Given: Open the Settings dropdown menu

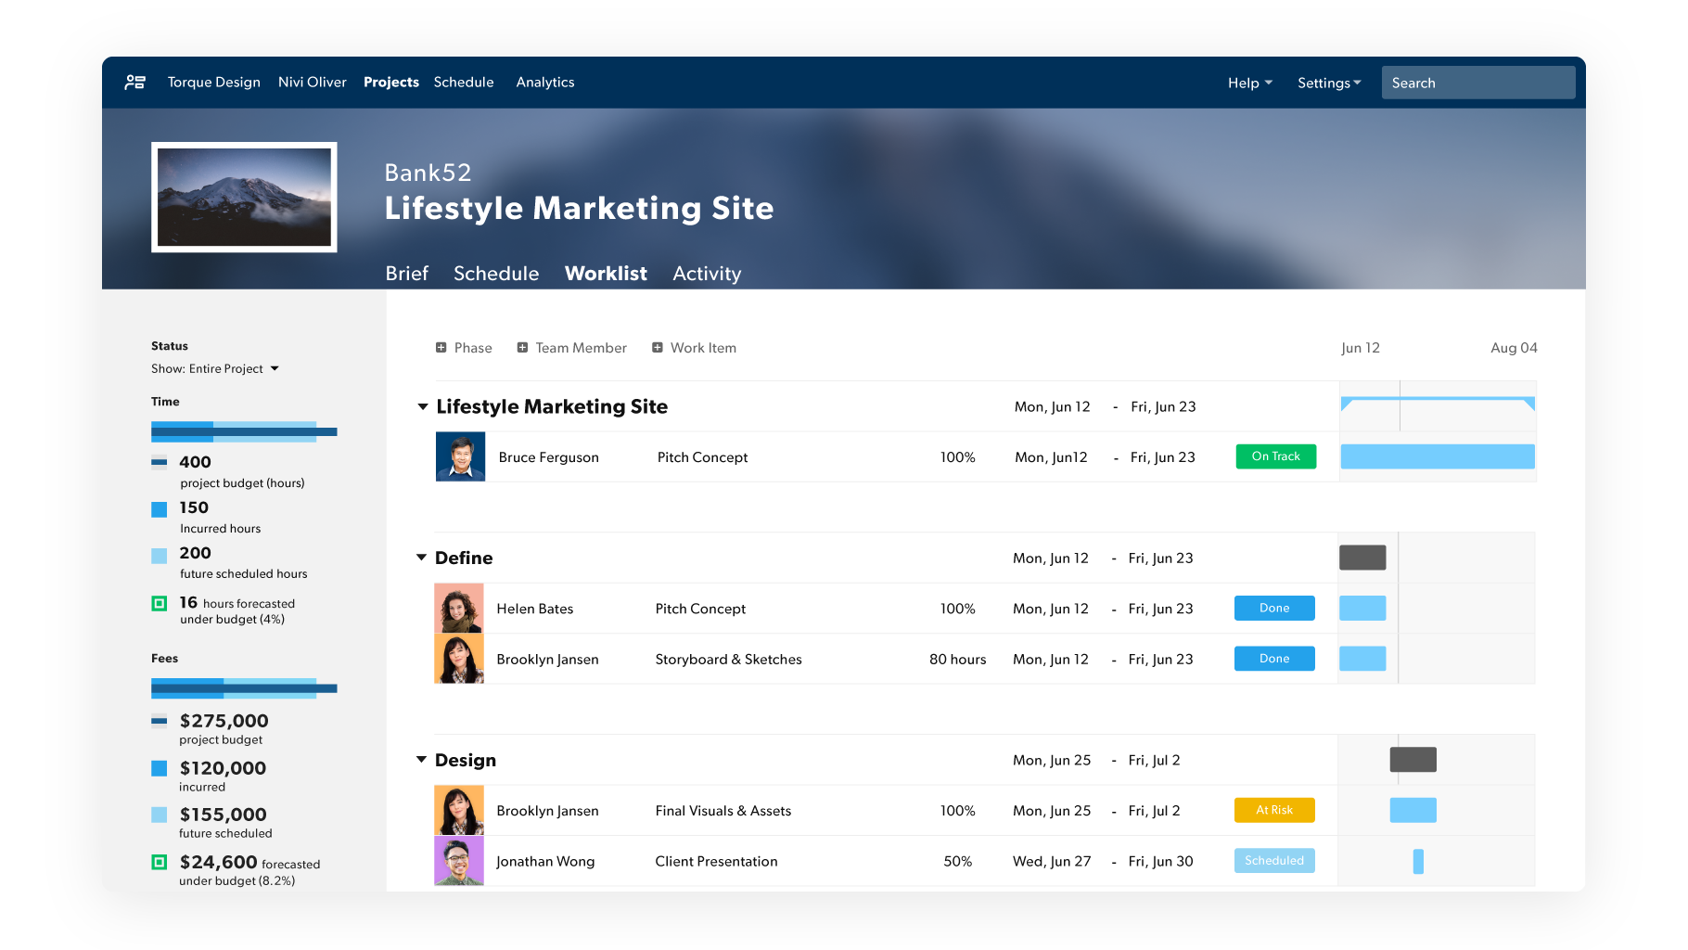Looking at the screenshot, I should [x=1329, y=83].
